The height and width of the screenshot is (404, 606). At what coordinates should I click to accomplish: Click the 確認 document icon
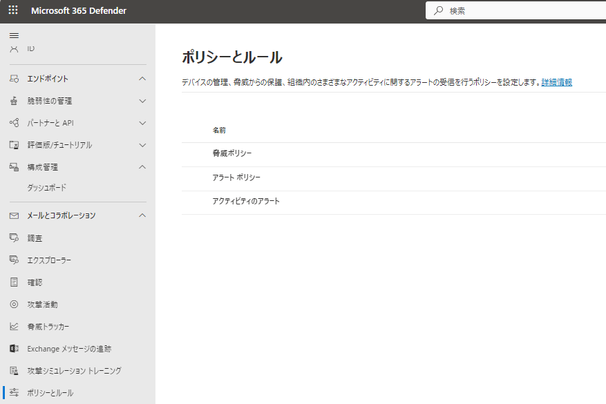click(x=14, y=282)
